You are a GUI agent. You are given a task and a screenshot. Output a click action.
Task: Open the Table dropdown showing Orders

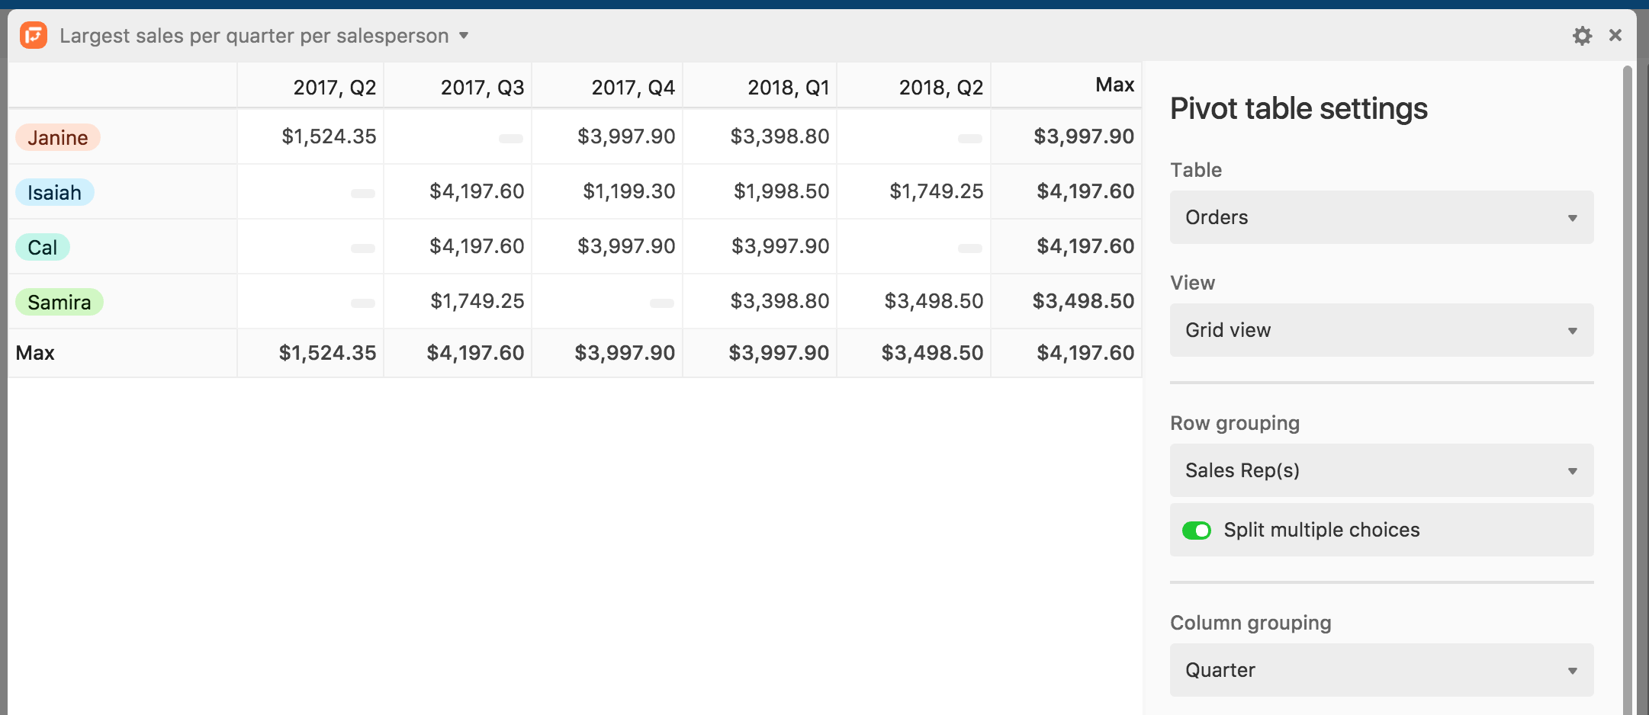pos(1381,217)
